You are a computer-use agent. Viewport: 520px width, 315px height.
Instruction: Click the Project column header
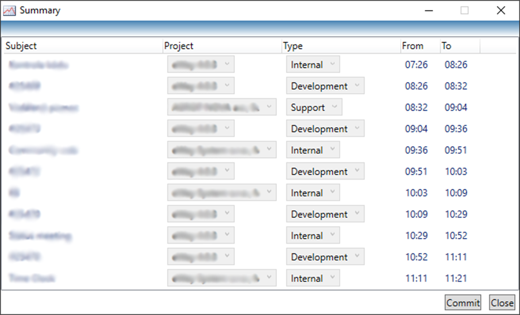179,46
